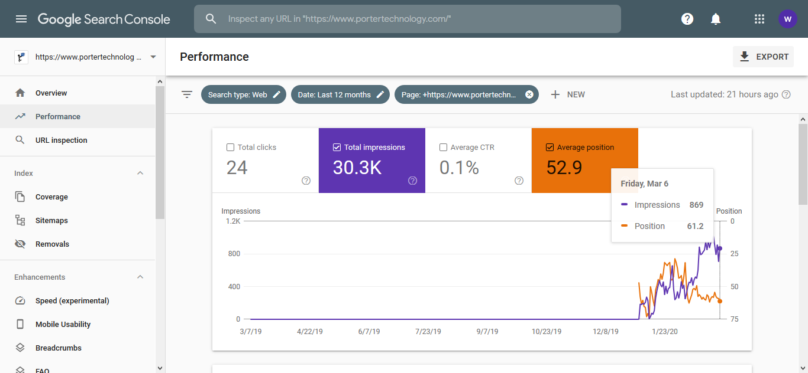
Task: Click the Performance trend icon
Action: click(x=20, y=116)
